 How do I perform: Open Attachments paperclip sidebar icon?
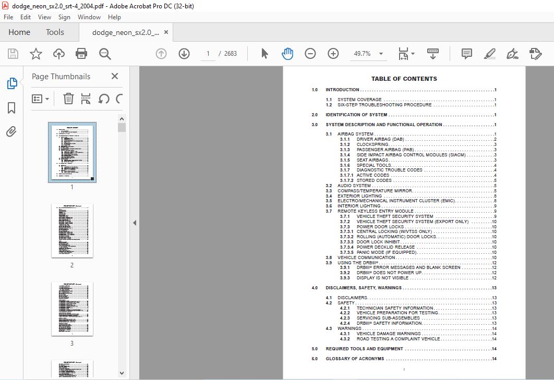click(x=11, y=132)
